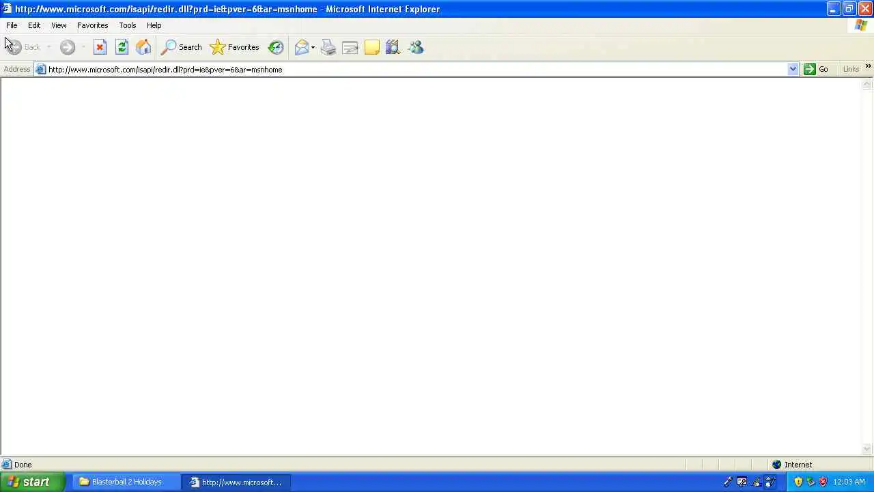Minimize the Internet Explorer window
The image size is (874, 492).
pos(833,9)
